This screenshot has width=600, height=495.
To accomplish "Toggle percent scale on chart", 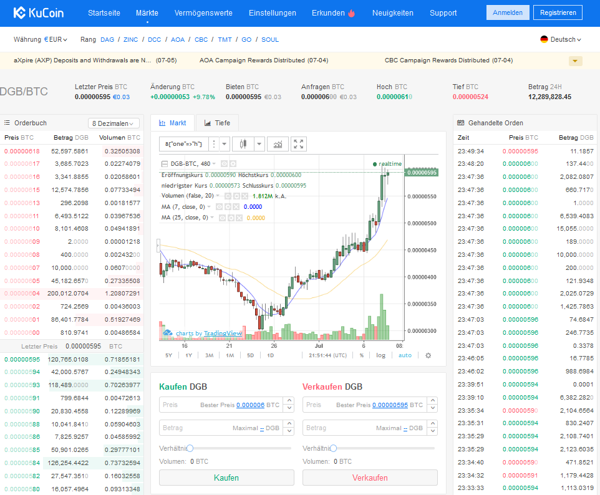I will [x=361, y=355].
